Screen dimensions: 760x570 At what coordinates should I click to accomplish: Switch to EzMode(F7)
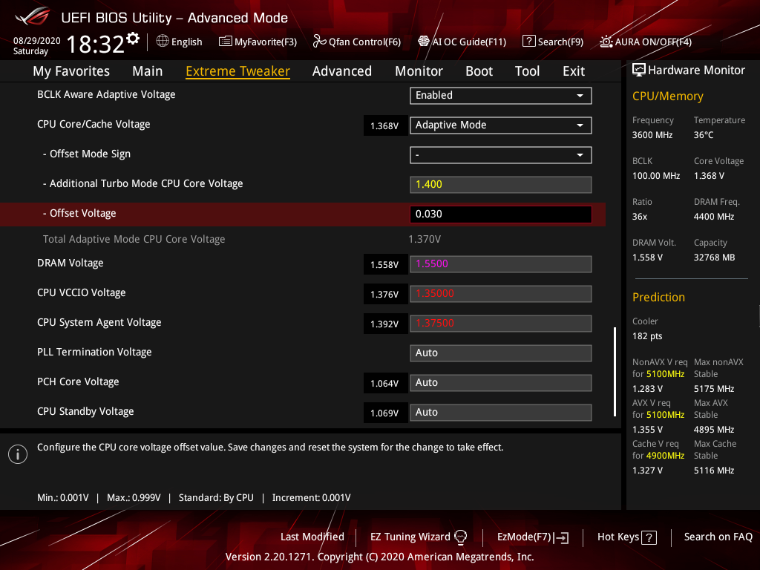tap(533, 537)
